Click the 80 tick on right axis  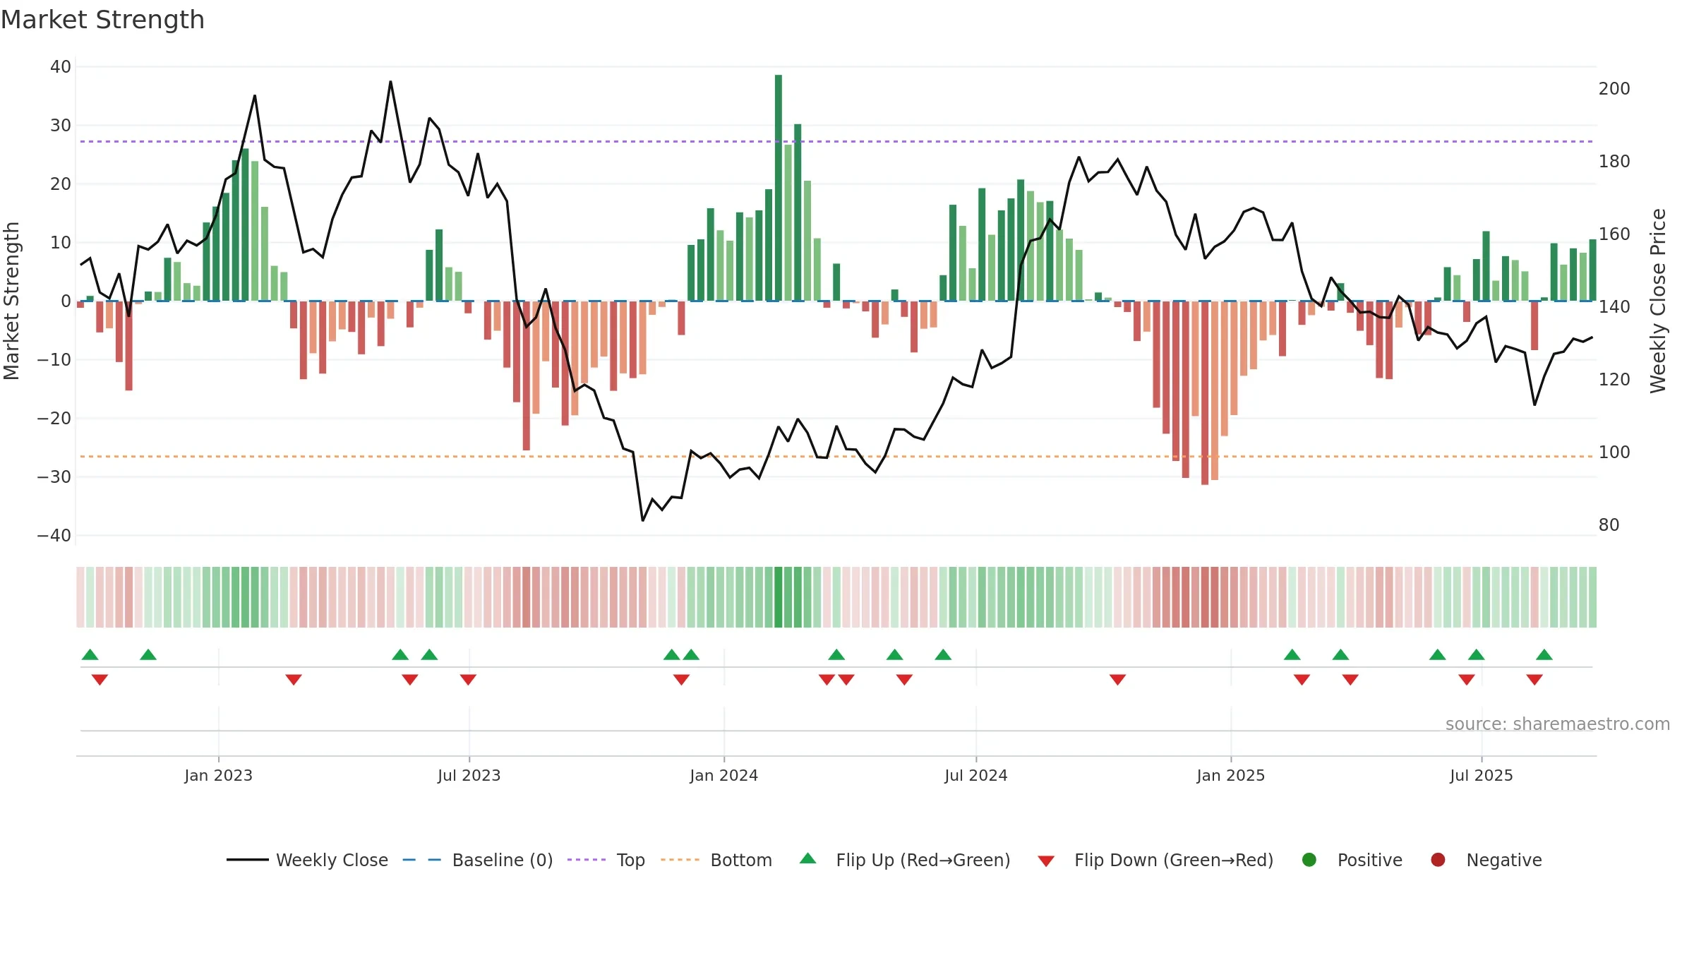point(1609,525)
